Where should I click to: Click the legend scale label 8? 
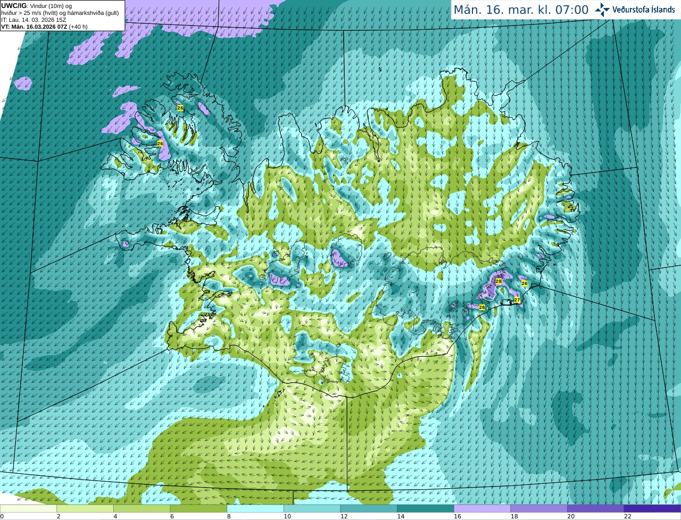[x=229, y=516]
